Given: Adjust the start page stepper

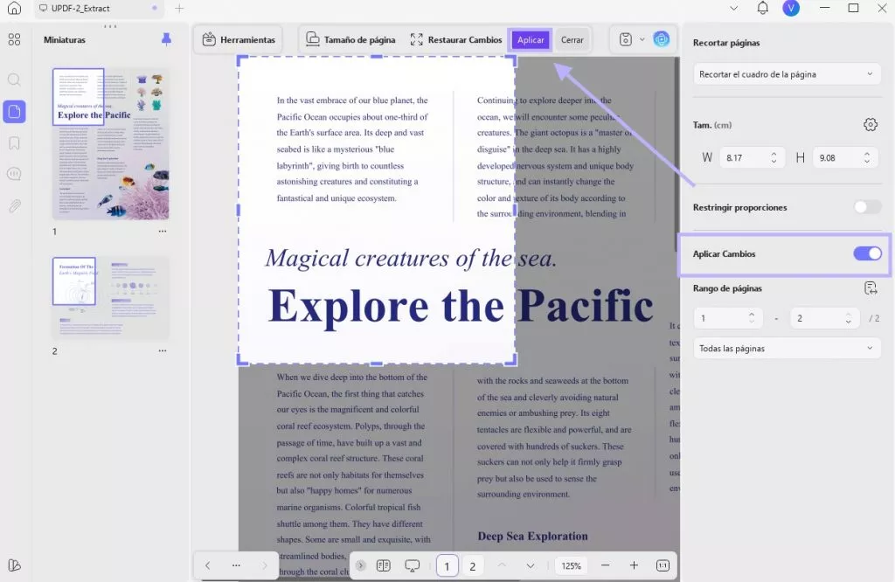Looking at the screenshot, I should 752,318.
